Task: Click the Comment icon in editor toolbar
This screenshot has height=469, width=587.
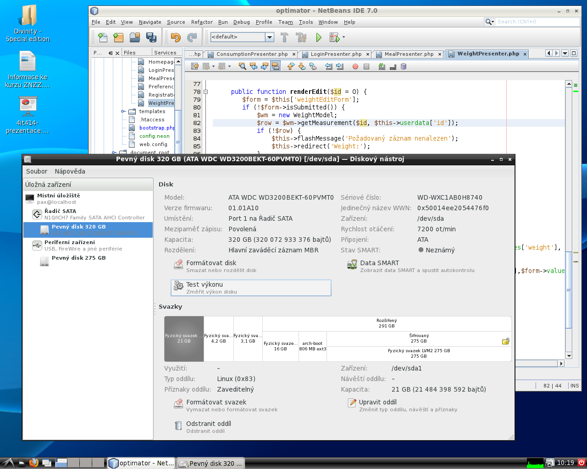Action: [x=382, y=66]
